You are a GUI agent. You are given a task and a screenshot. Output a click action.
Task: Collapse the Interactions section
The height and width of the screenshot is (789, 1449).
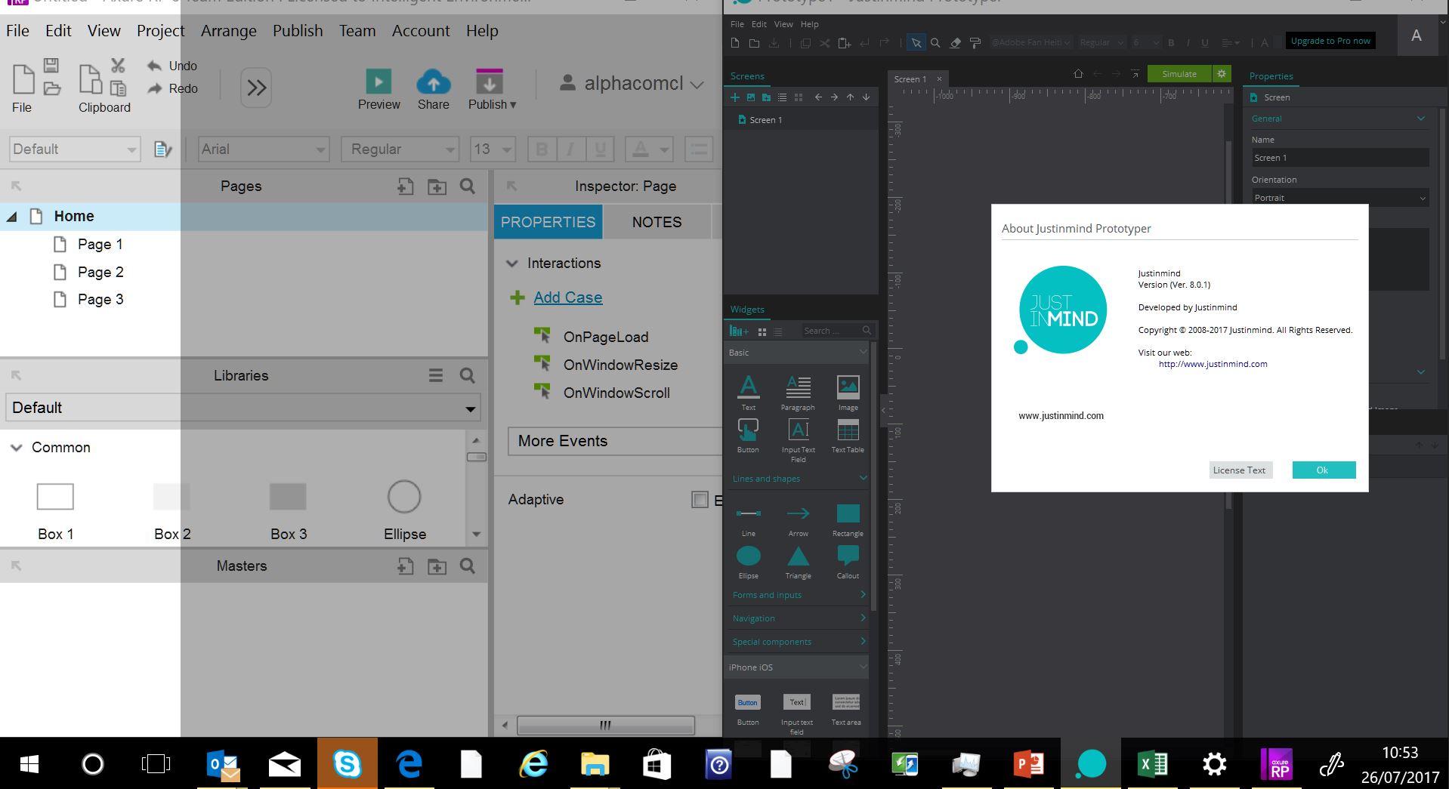coord(512,264)
